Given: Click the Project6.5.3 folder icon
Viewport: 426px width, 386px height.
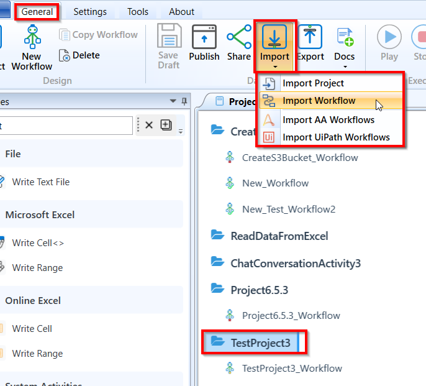Looking at the screenshot, I should click(217, 288).
